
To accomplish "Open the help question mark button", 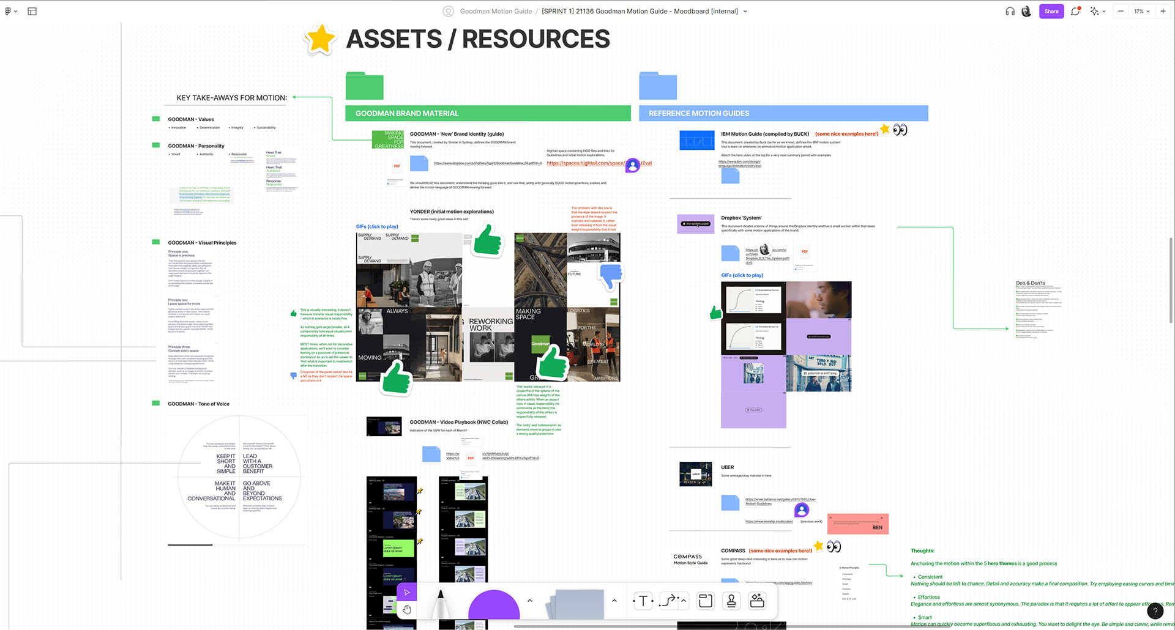I will (1155, 610).
